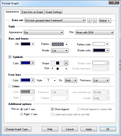Switch to the Graph Settings tab
This screenshot has height=136, width=121.
click(x=54, y=12)
